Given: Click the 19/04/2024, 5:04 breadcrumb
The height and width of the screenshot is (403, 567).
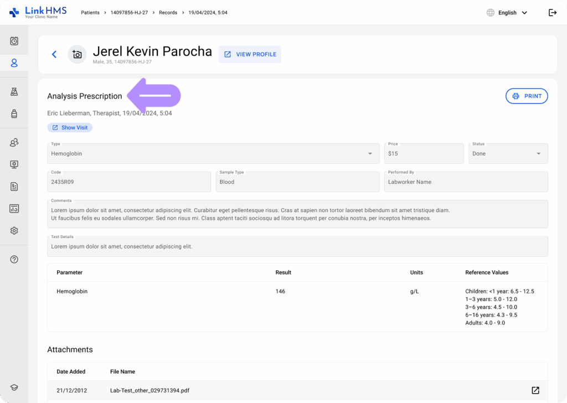Looking at the screenshot, I should [x=208, y=13].
